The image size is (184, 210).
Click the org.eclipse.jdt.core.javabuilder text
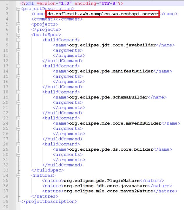click(112, 45)
